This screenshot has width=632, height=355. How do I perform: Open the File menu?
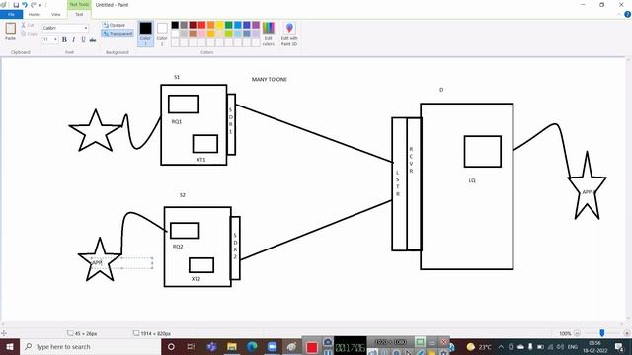[11, 14]
